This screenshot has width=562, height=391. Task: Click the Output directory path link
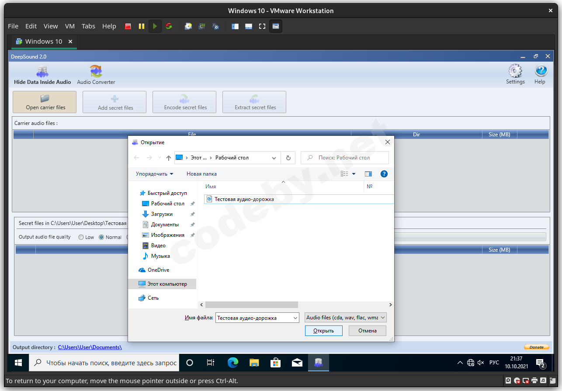(90, 347)
